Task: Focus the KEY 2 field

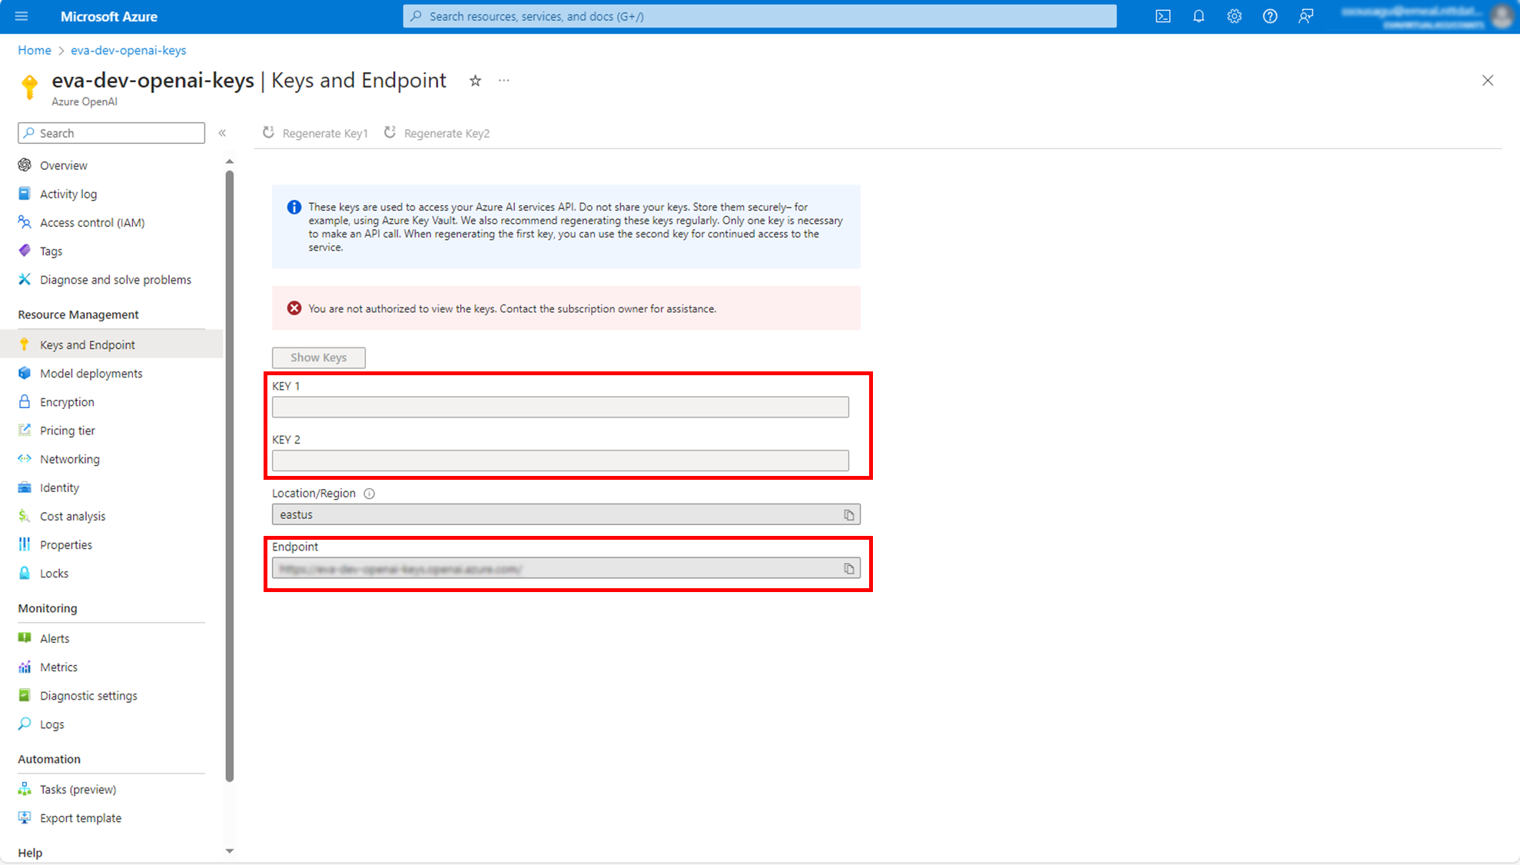Action: click(560, 461)
